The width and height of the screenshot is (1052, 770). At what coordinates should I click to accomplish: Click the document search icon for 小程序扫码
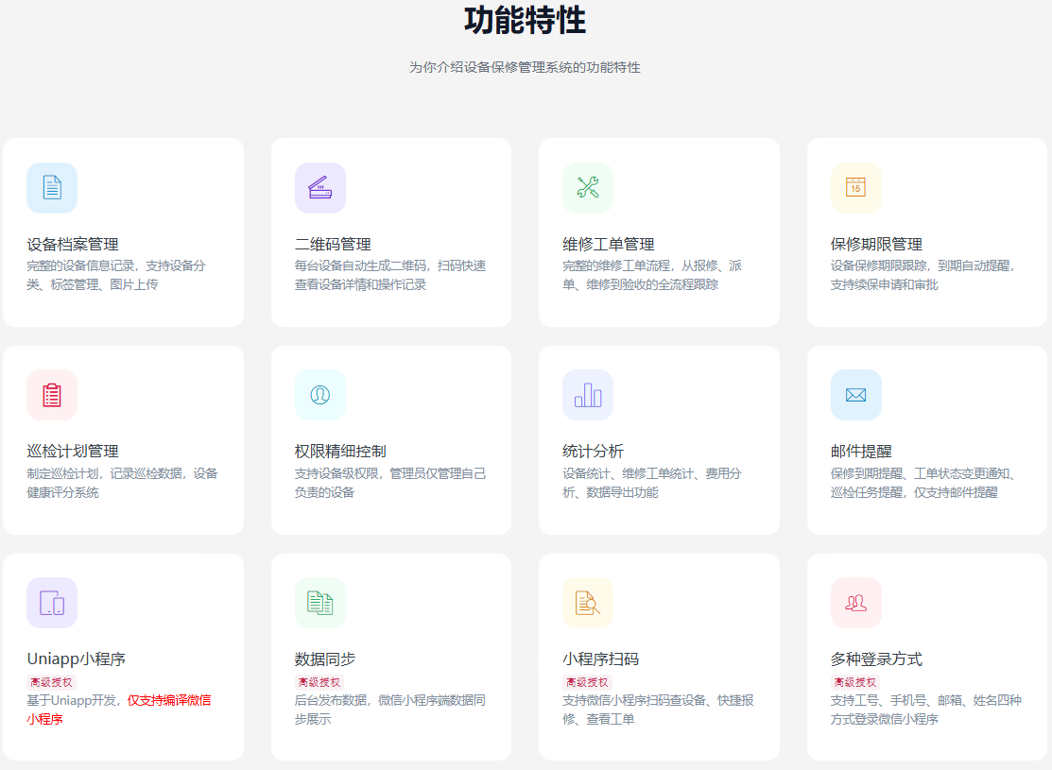coord(588,603)
